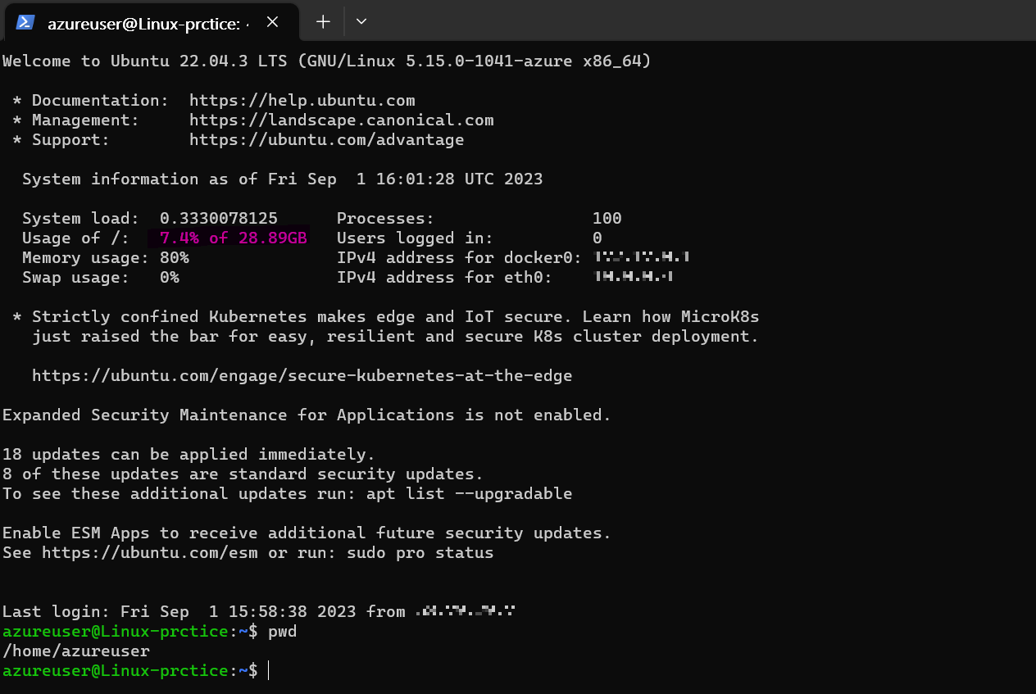Click the 'apt list --upgradable' command text
Image resolution: width=1036 pixels, height=694 pixels.
click(x=470, y=494)
